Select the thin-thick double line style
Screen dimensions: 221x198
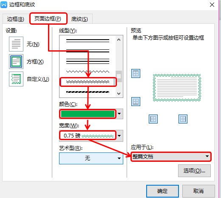[x=88, y=51]
